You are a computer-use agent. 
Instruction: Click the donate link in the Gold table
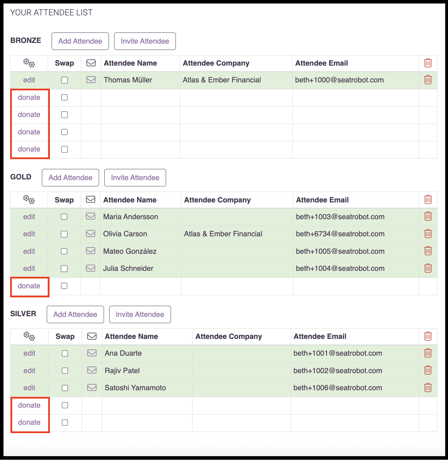tap(29, 286)
